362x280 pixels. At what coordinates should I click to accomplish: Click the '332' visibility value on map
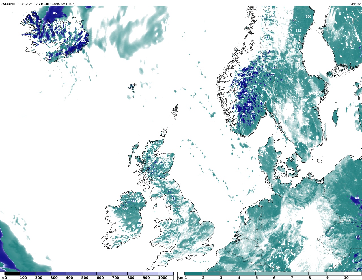click(298, 31)
